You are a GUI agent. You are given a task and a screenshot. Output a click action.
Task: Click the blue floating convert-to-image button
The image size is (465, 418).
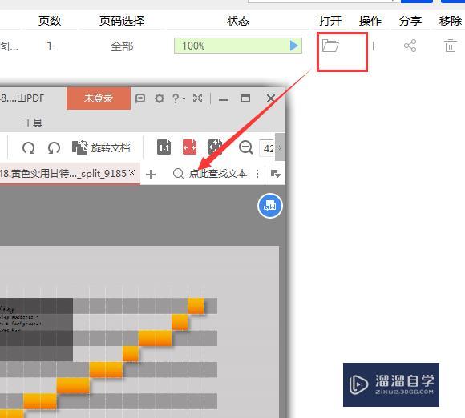270,206
